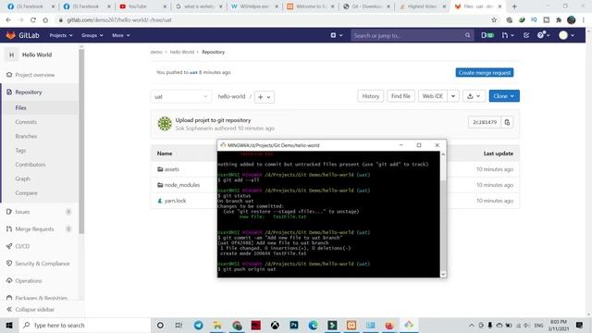This screenshot has width=592, height=333.
Task: Bookmark this page star icon
Action: (x=494, y=20)
